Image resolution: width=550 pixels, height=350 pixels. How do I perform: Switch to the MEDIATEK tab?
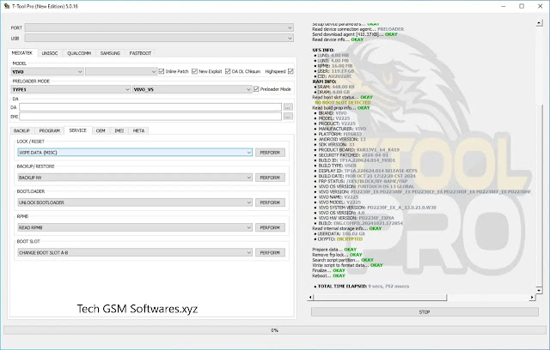[22, 53]
